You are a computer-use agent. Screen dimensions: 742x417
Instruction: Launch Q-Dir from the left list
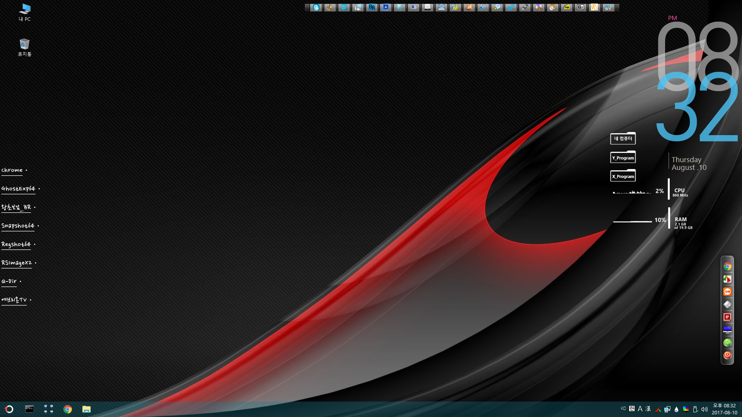pyautogui.click(x=9, y=281)
